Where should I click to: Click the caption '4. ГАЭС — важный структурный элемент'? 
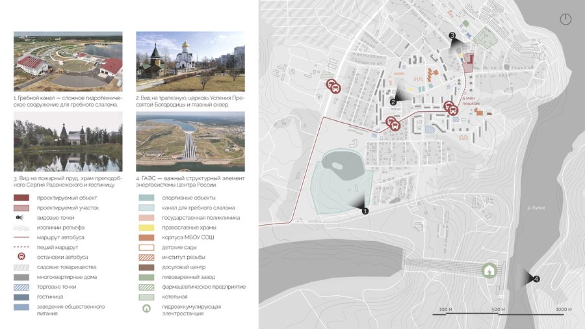[x=190, y=181]
